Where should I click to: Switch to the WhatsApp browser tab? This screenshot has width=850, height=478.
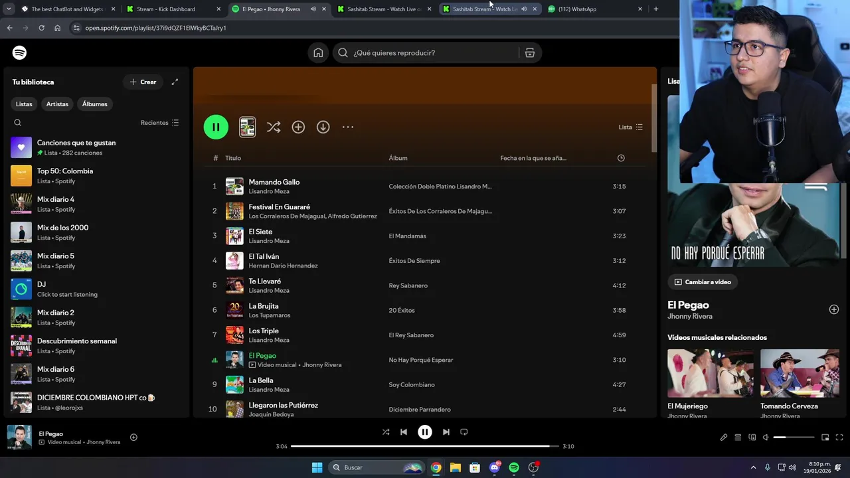point(596,9)
